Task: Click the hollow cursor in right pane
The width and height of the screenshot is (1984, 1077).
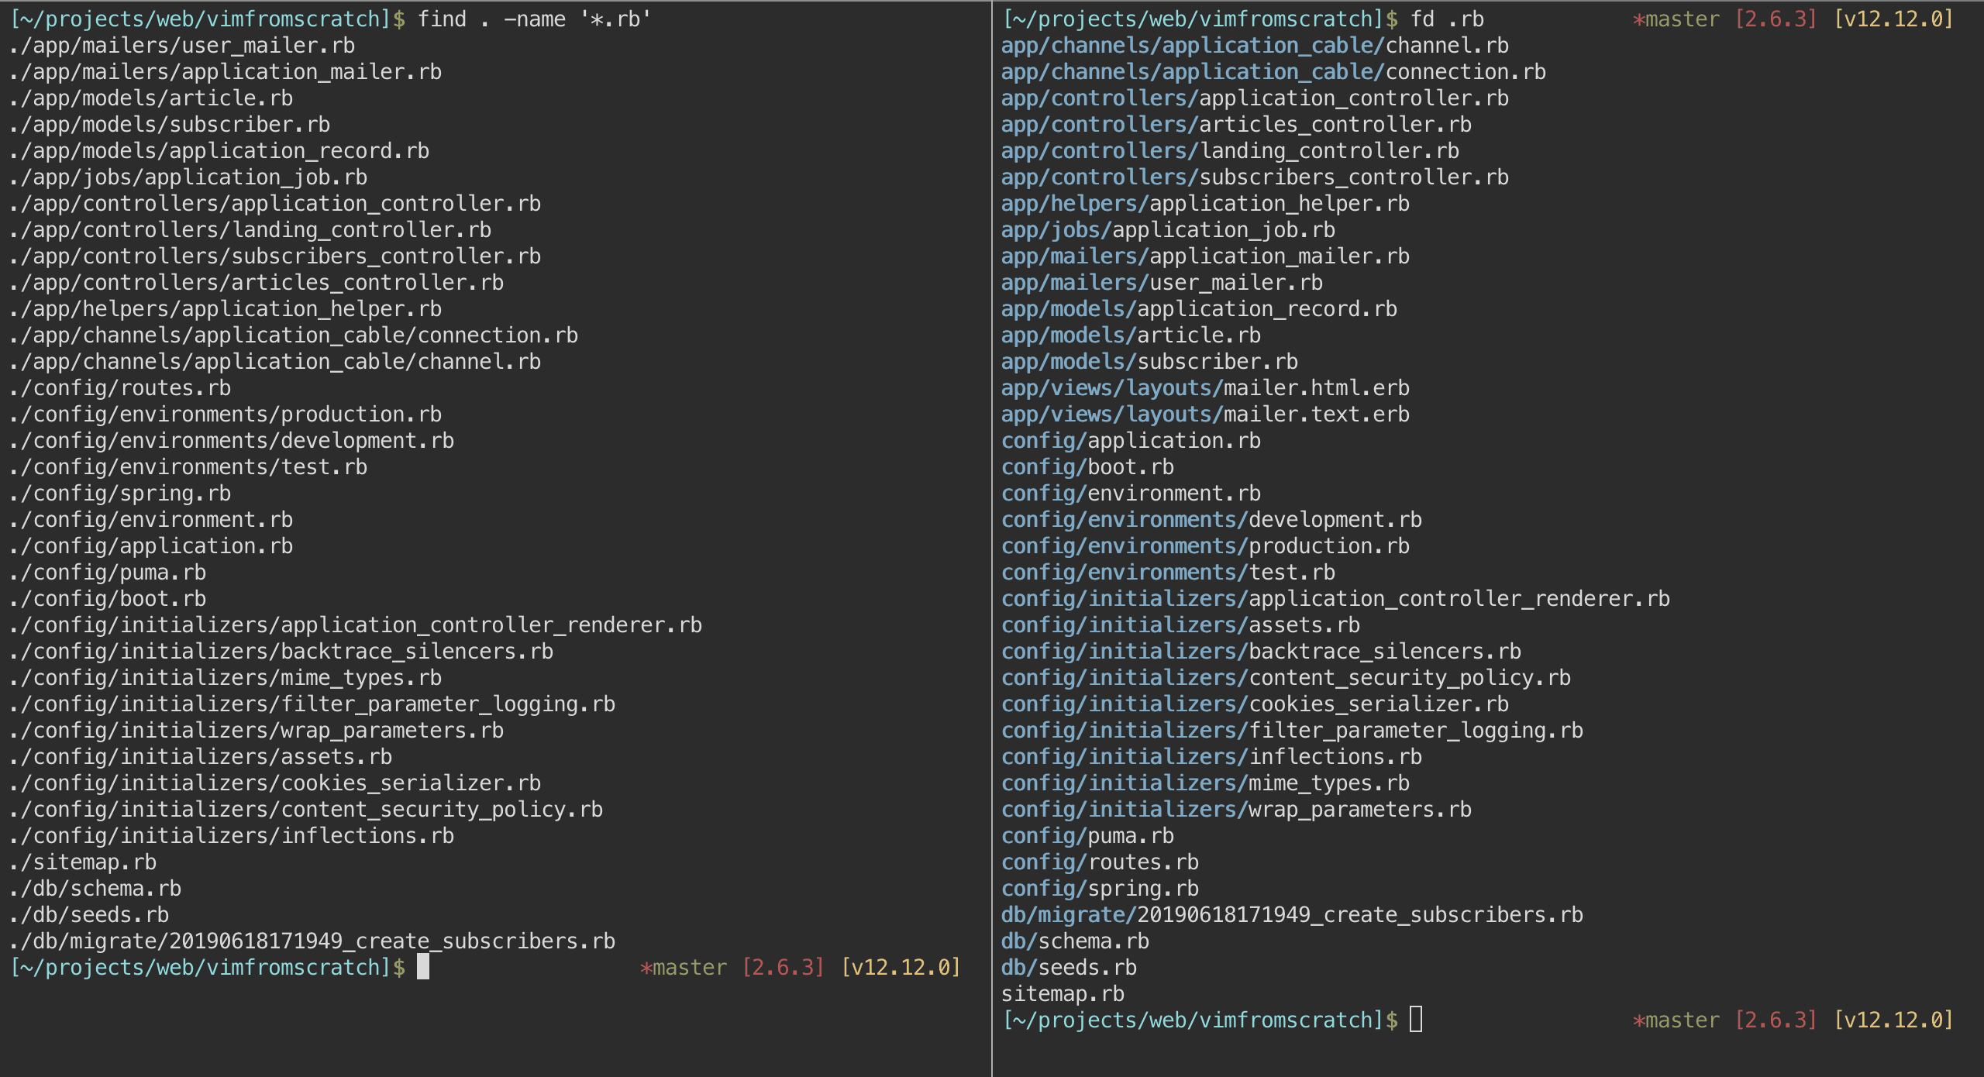Action: click(x=1415, y=1020)
